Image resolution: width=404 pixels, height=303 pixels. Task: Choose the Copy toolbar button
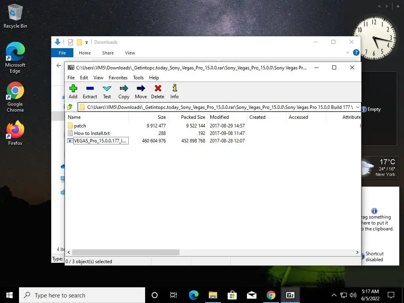124,92
